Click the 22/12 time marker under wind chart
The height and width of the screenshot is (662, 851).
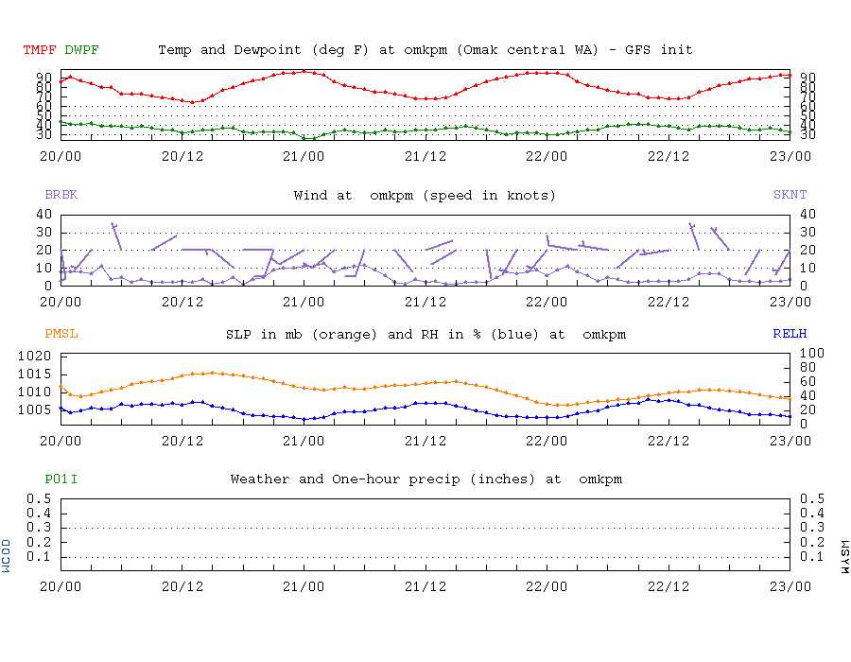(x=669, y=302)
